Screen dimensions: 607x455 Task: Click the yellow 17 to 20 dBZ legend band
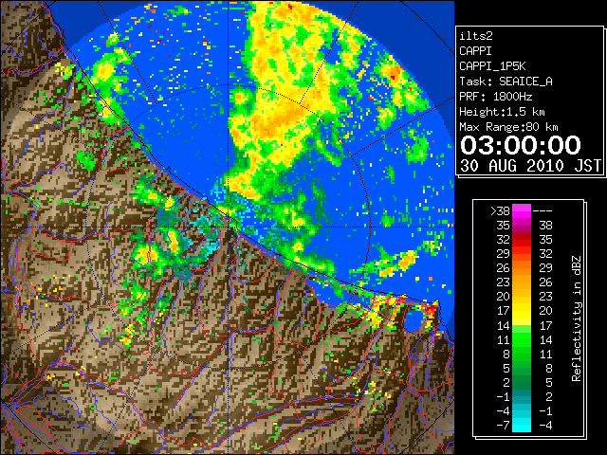tap(522, 311)
